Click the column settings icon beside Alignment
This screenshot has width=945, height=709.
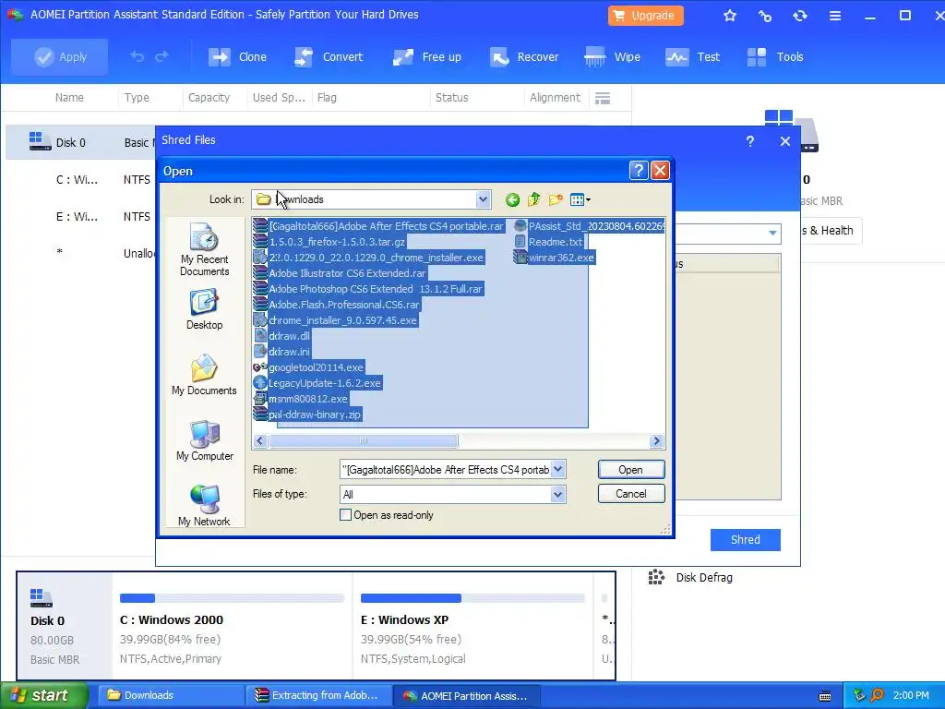[602, 98]
